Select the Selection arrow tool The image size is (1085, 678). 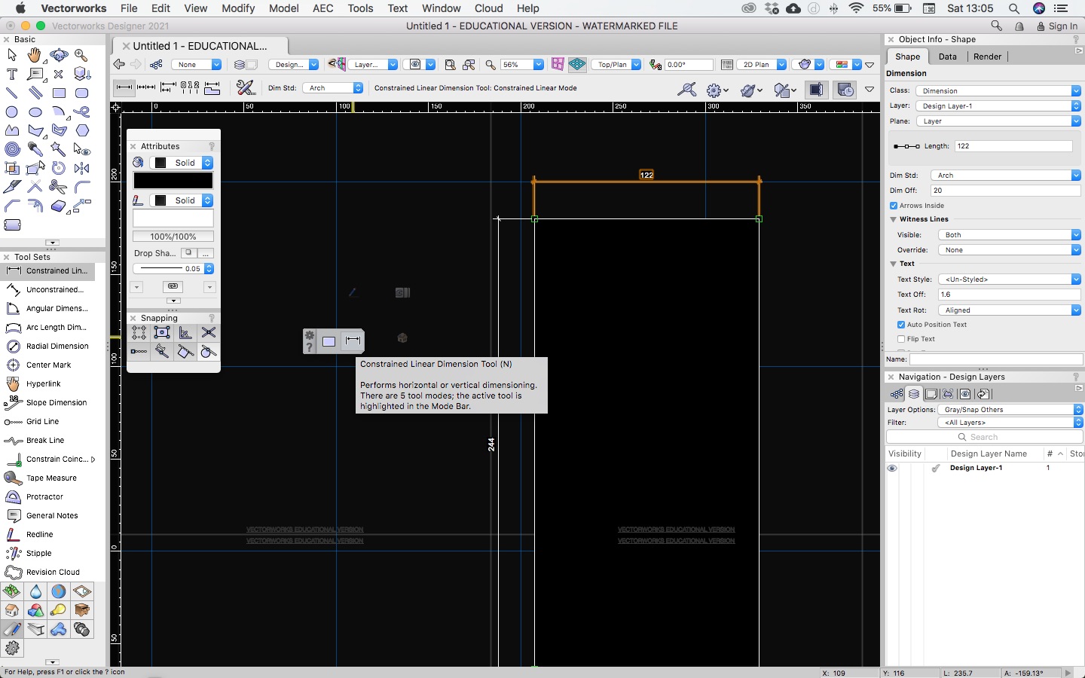(12, 55)
